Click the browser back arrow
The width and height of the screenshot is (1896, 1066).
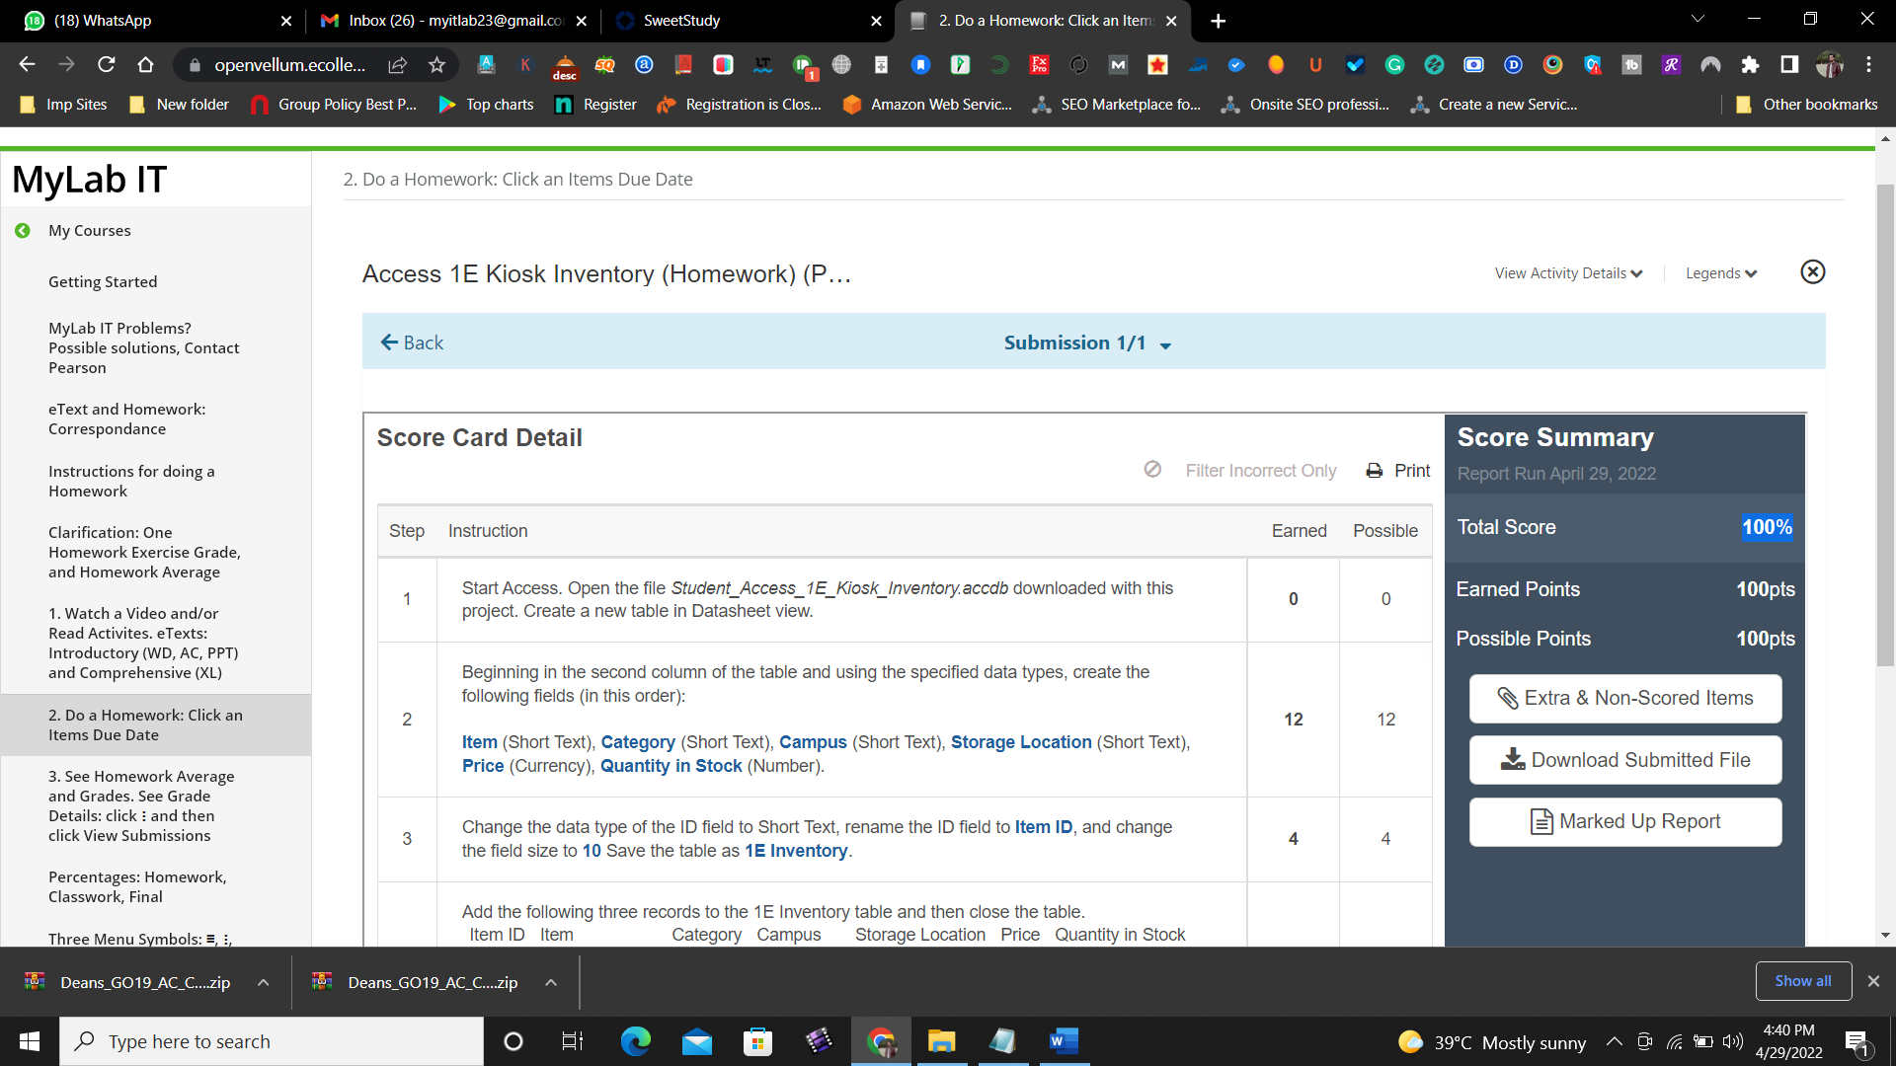tap(27, 65)
